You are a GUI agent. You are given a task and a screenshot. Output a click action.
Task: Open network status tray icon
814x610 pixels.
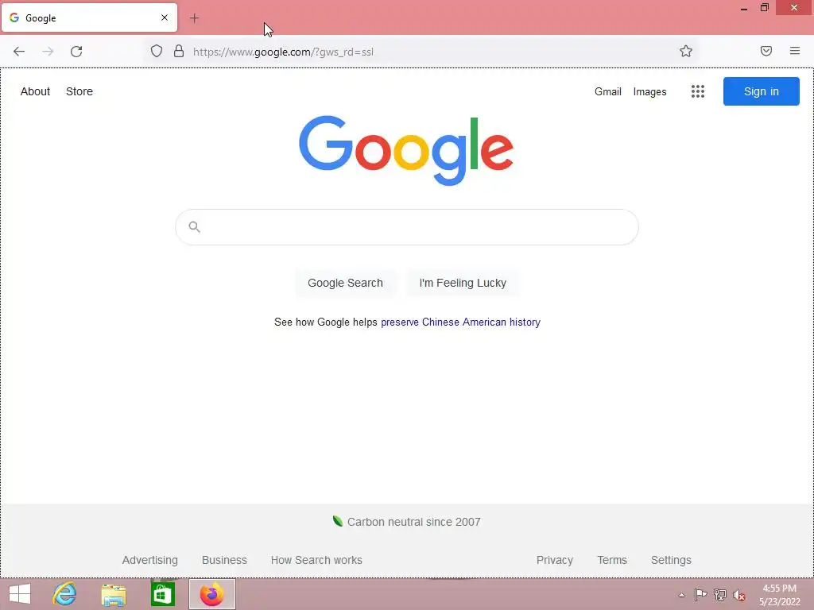[x=719, y=594]
